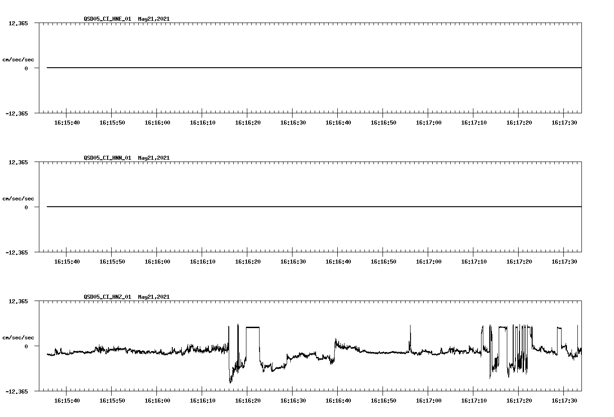
Task: Click the May21,2021 date label on HNZ plot
Action: pyautogui.click(x=154, y=297)
